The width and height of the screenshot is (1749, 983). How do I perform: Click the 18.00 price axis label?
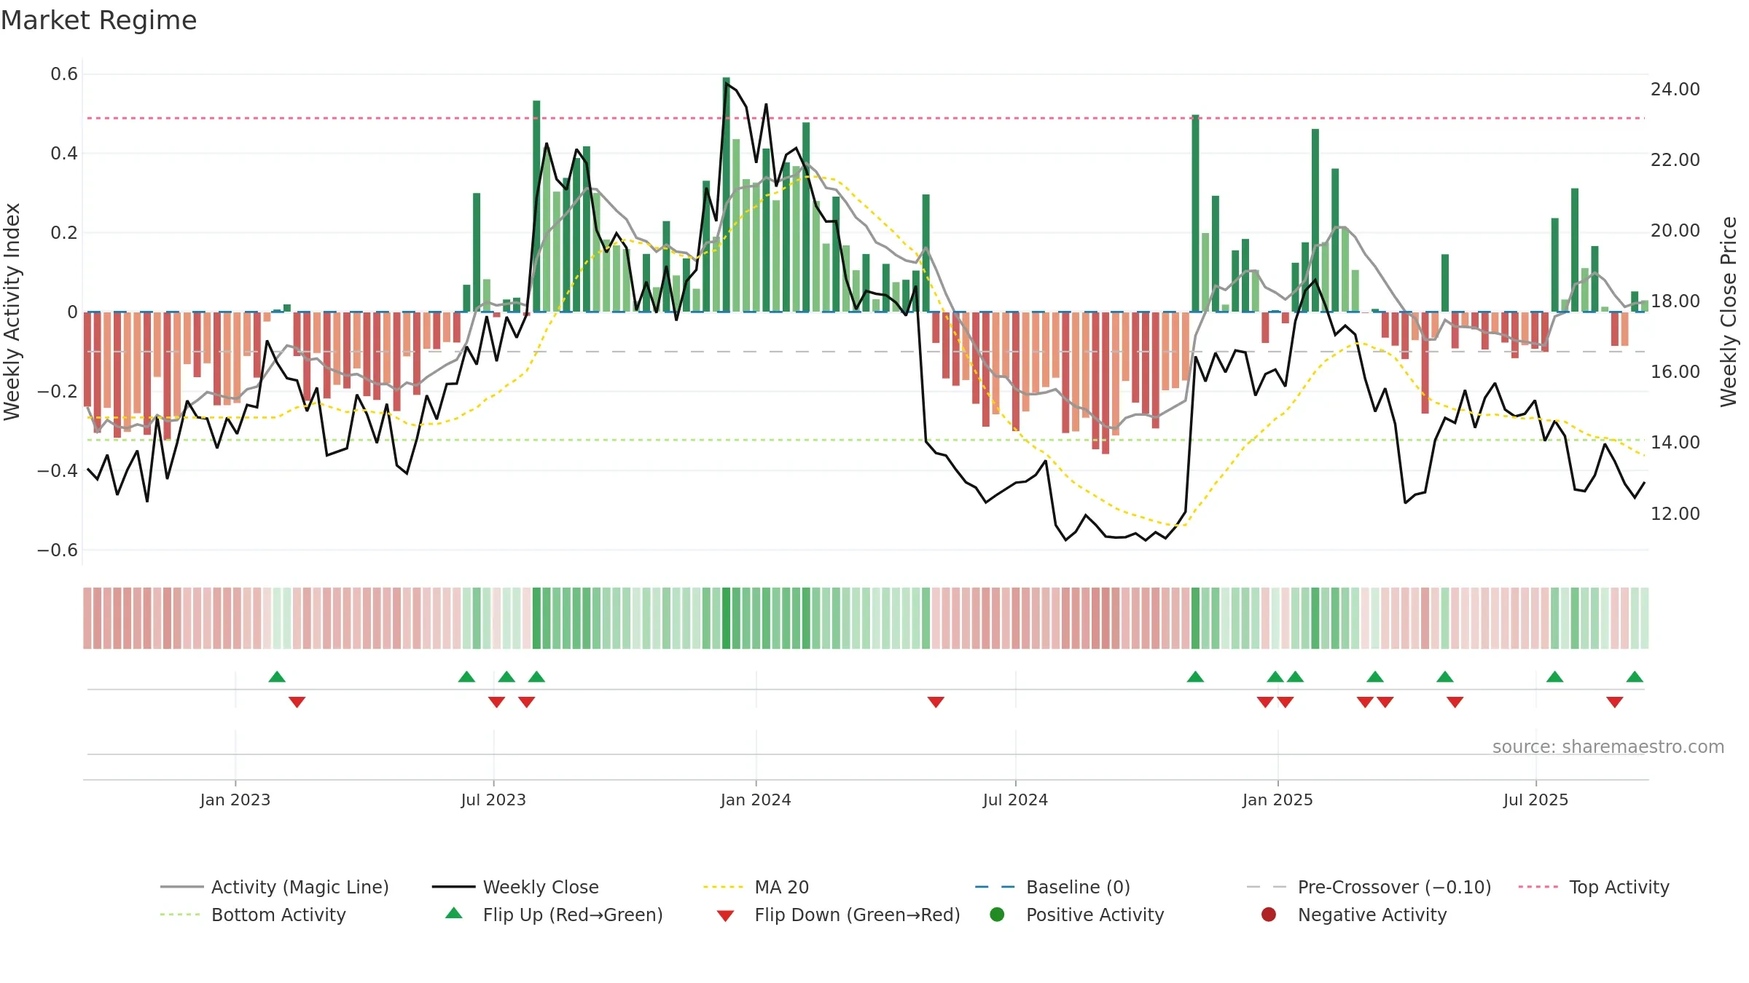tap(1675, 301)
